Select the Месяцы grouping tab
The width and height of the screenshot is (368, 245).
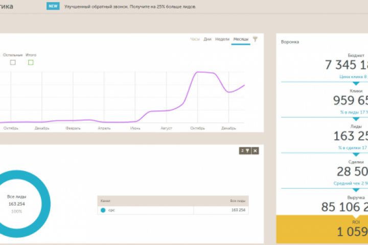(241, 39)
